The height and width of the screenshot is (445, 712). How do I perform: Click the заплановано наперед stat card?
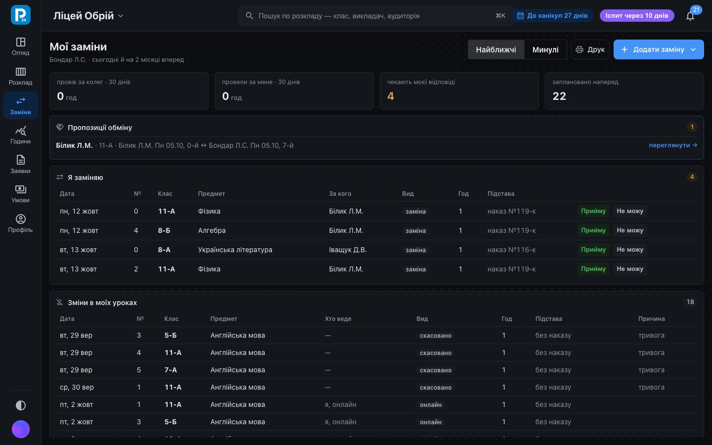point(624,91)
